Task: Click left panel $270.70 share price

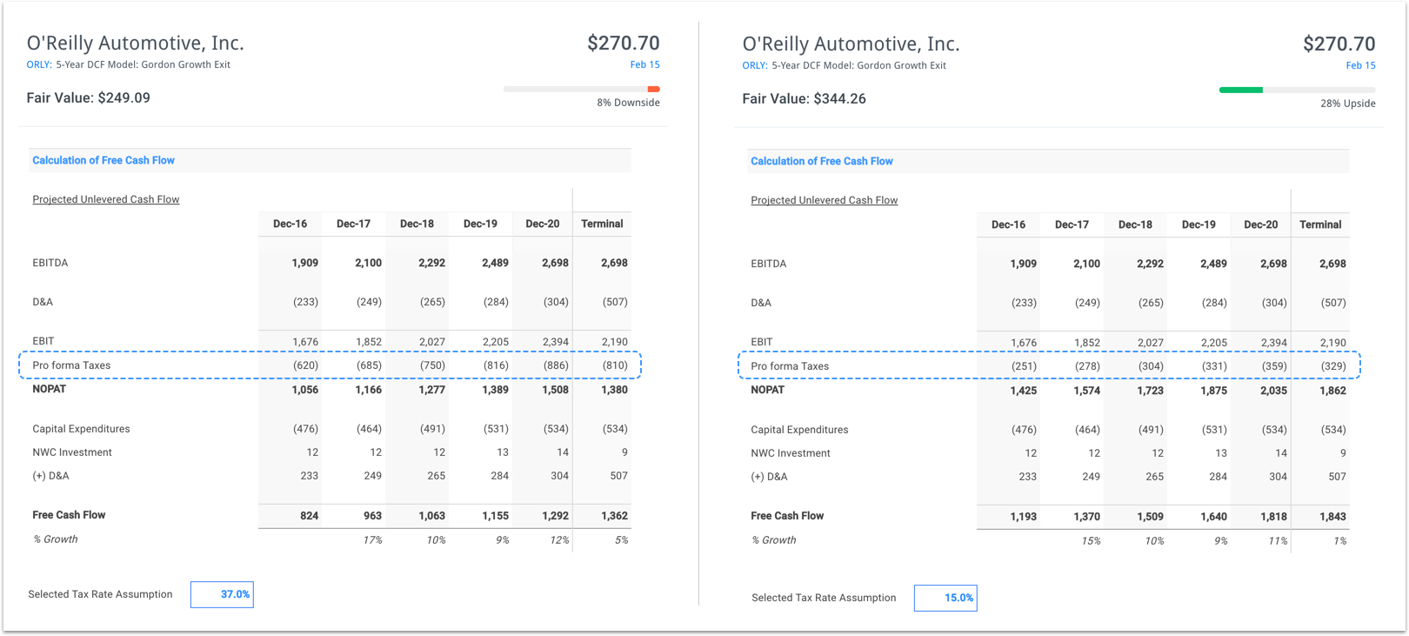Action: 624,43
